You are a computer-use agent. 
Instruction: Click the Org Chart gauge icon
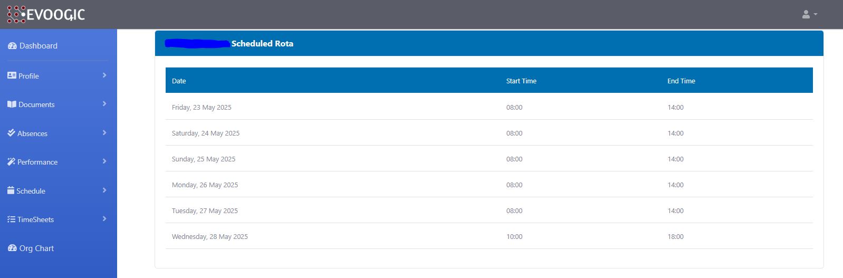(12, 248)
